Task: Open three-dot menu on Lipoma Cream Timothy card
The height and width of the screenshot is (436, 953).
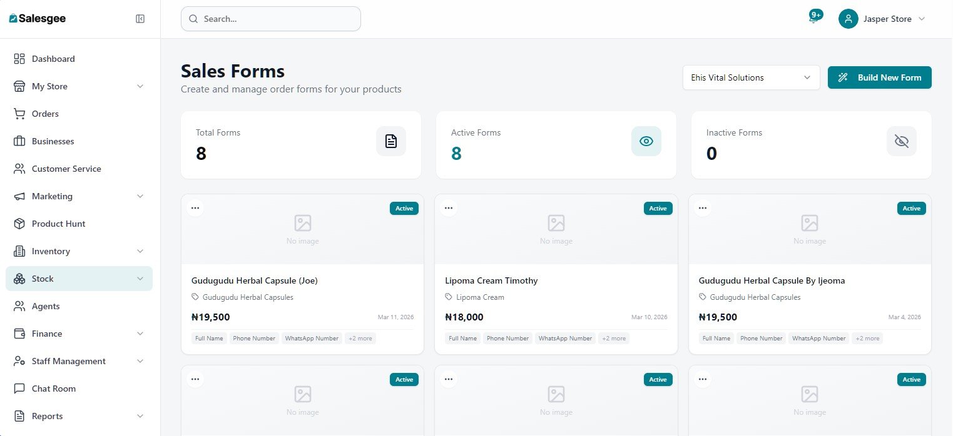Action: pyautogui.click(x=449, y=208)
